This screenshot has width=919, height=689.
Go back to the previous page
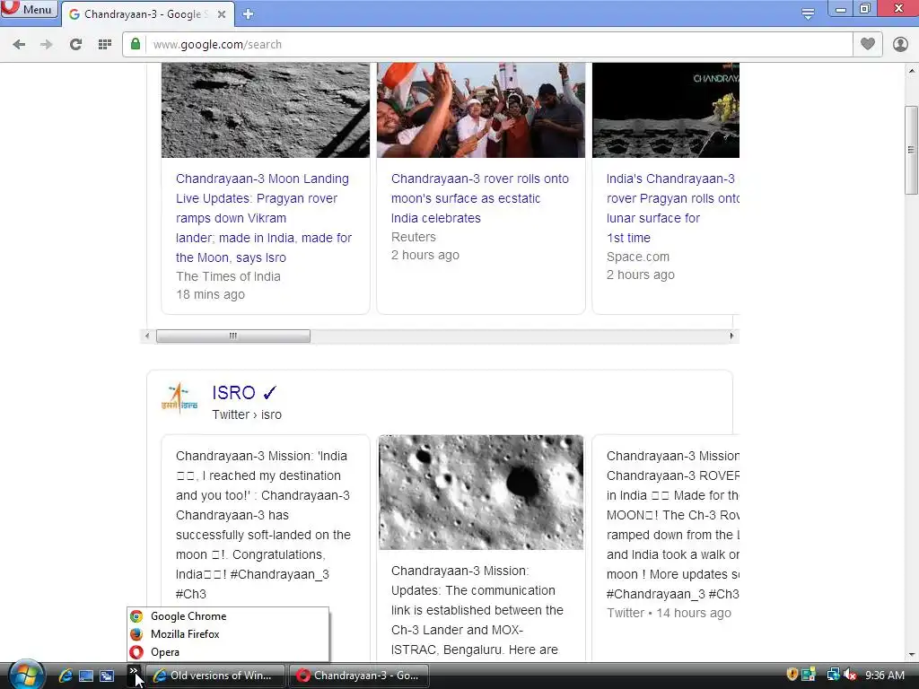click(x=19, y=45)
